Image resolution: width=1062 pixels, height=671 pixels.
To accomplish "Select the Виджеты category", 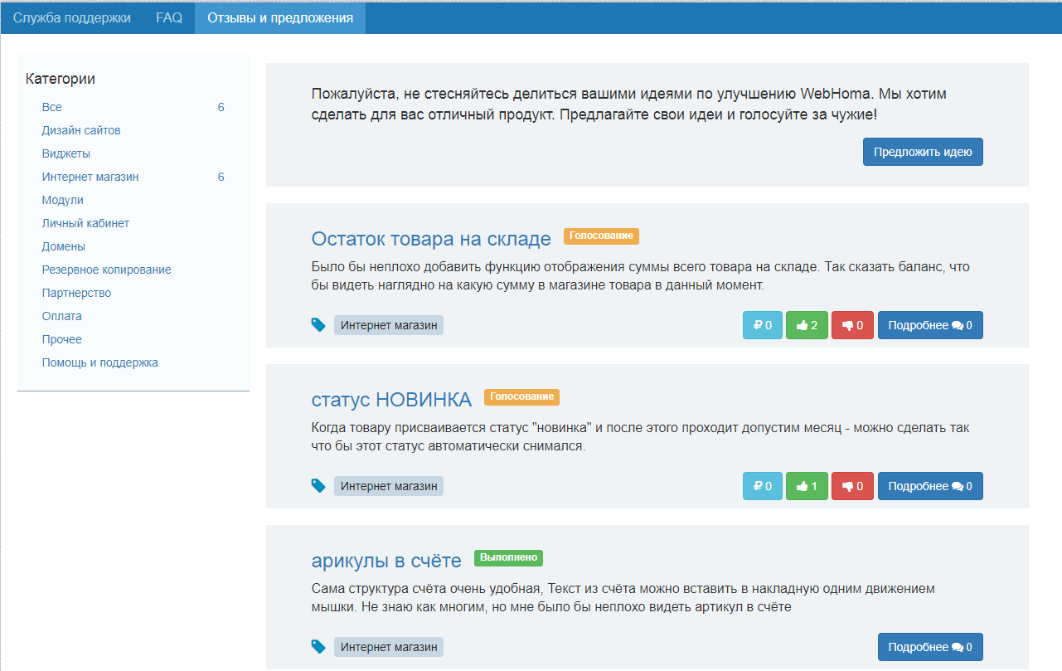I will pyautogui.click(x=66, y=153).
